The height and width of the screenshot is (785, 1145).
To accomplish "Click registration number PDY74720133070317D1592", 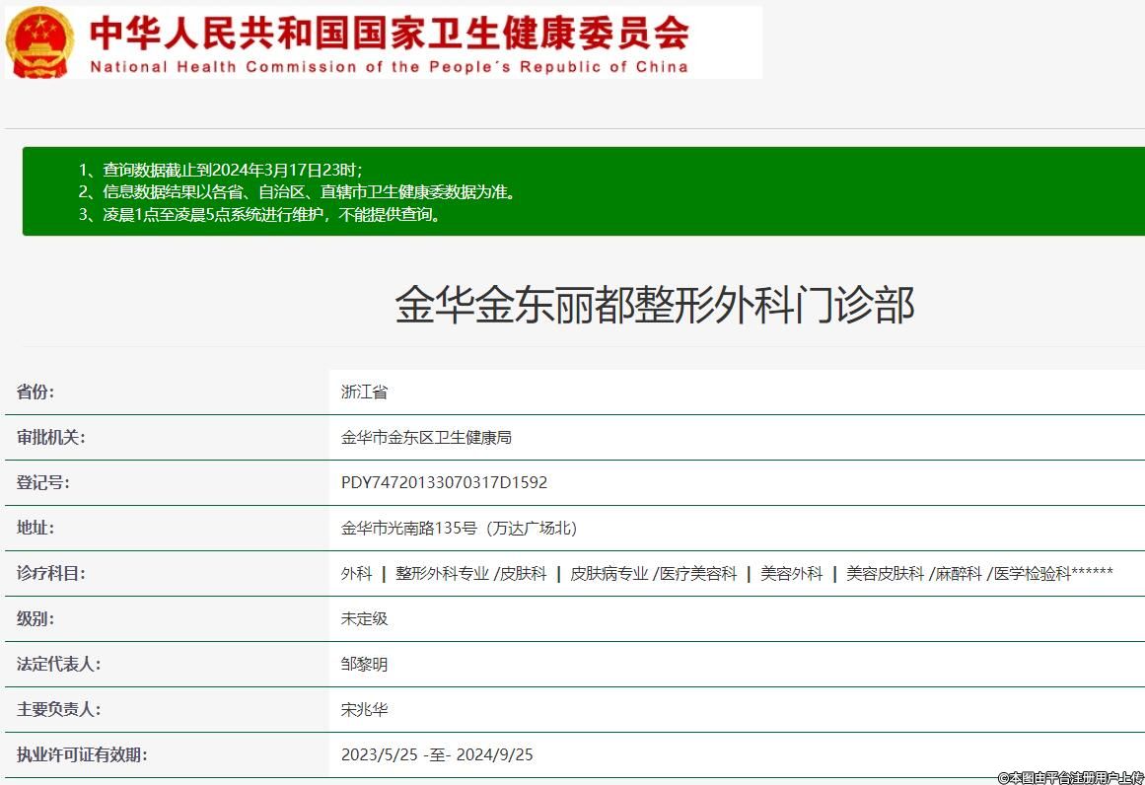I will [x=444, y=482].
